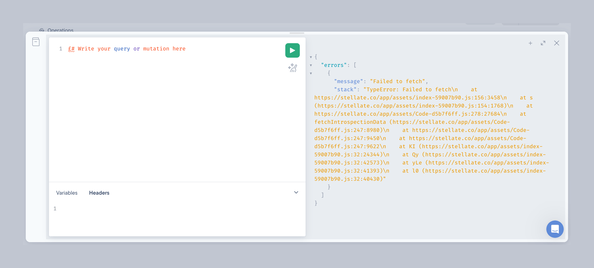Run the query with the green play button

(292, 50)
